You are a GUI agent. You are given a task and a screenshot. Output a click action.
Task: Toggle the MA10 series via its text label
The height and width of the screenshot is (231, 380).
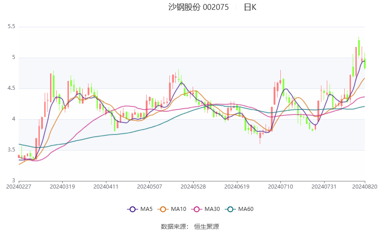(x=178, y=209)
